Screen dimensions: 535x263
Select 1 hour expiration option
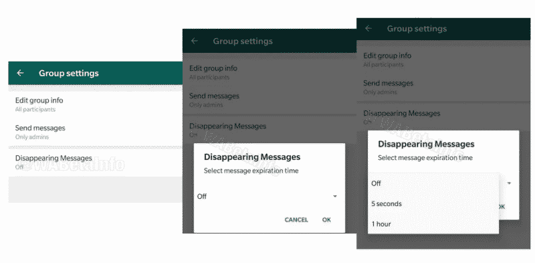pyautogui.click(x=433, y=224)
